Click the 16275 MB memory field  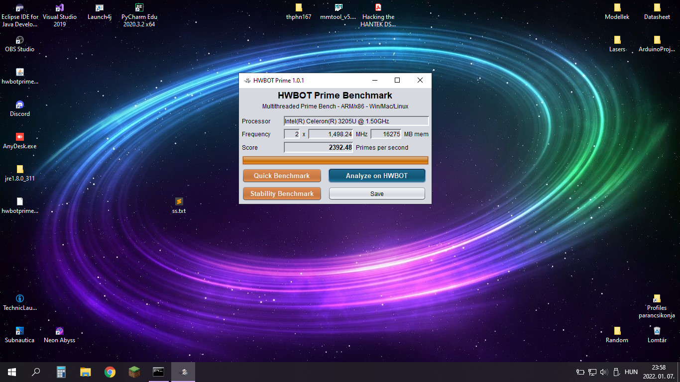click(x=386, y=134)
